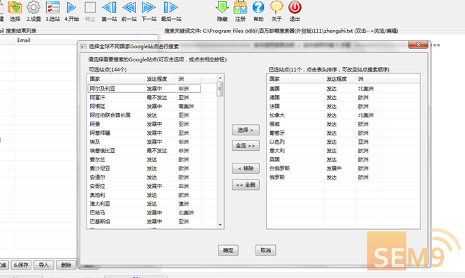Click the 退出 red power icon
465x278 pixels.
click(x=295, y=8)
